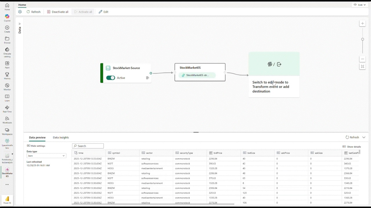This screenshot has width=371, height=208.
Task: Click Refresh in the toolbar
Action: (x=33, y=12)
